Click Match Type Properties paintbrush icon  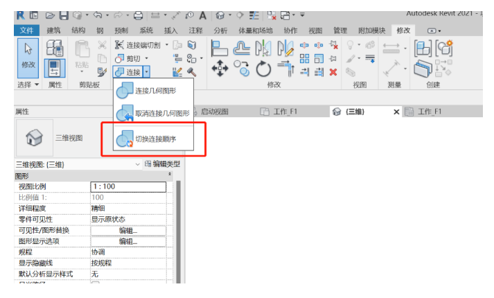[102, 72]
